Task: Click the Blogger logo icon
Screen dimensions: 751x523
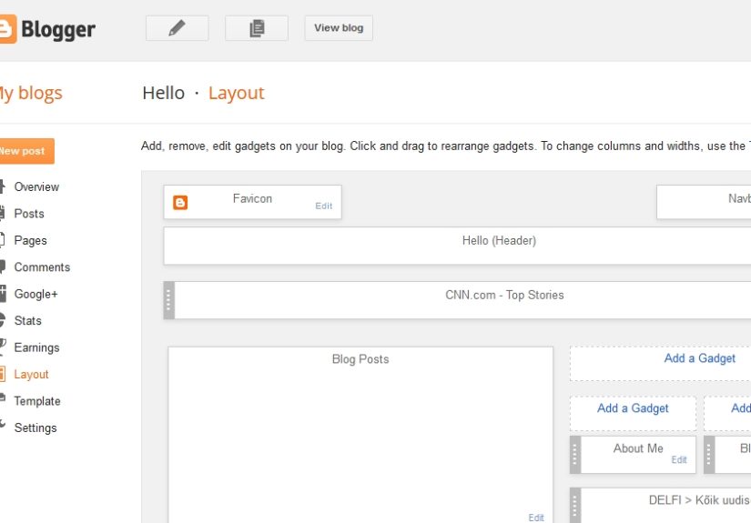Action: [x=7, y=29]
